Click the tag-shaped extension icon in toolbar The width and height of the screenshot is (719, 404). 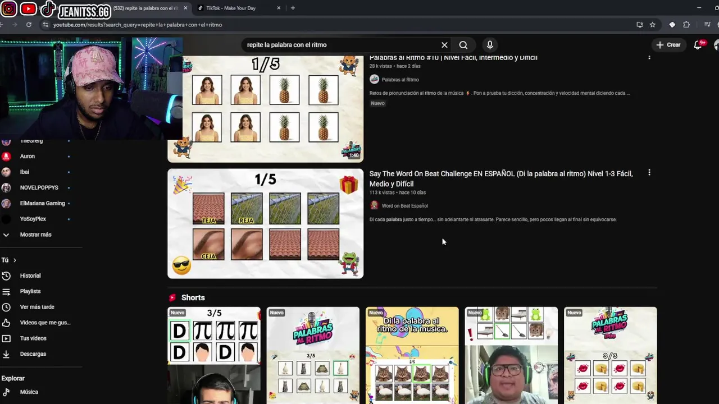(x=672, y=25)
